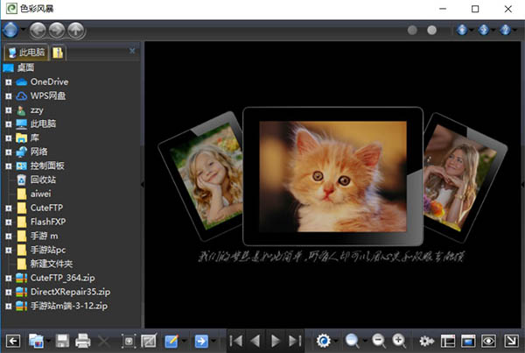Toggle the preview eye view
The image size is (525, 353).
coord(488,342)
